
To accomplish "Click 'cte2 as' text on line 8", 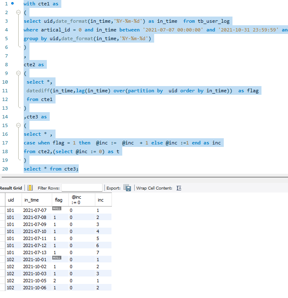I will click(x=34, y=65).
